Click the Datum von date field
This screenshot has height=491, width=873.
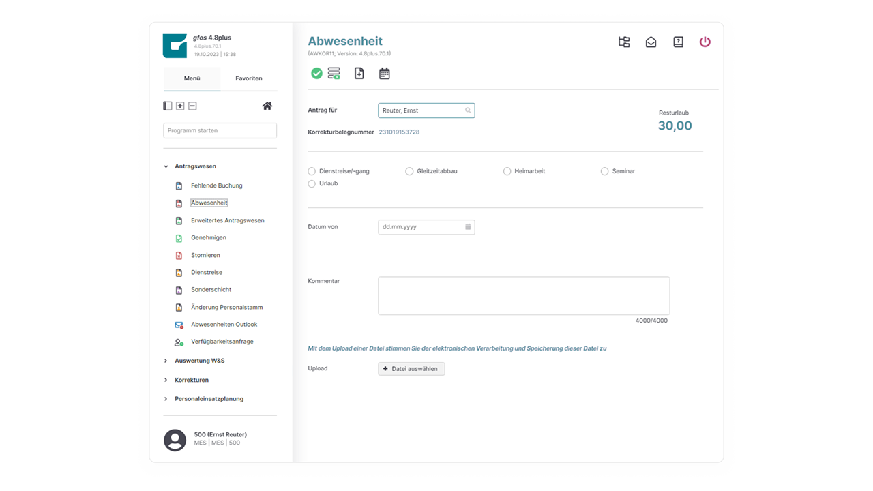pyautogui.click(x=426, y=227)
